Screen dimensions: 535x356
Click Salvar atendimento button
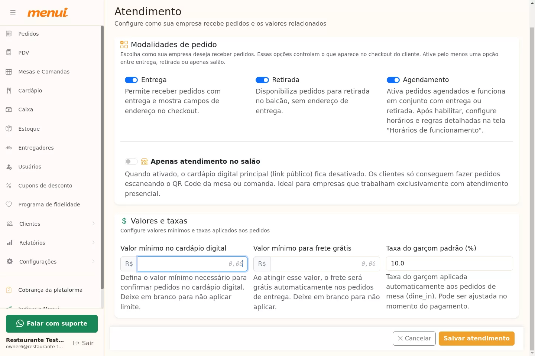click(x=477, y=339)
